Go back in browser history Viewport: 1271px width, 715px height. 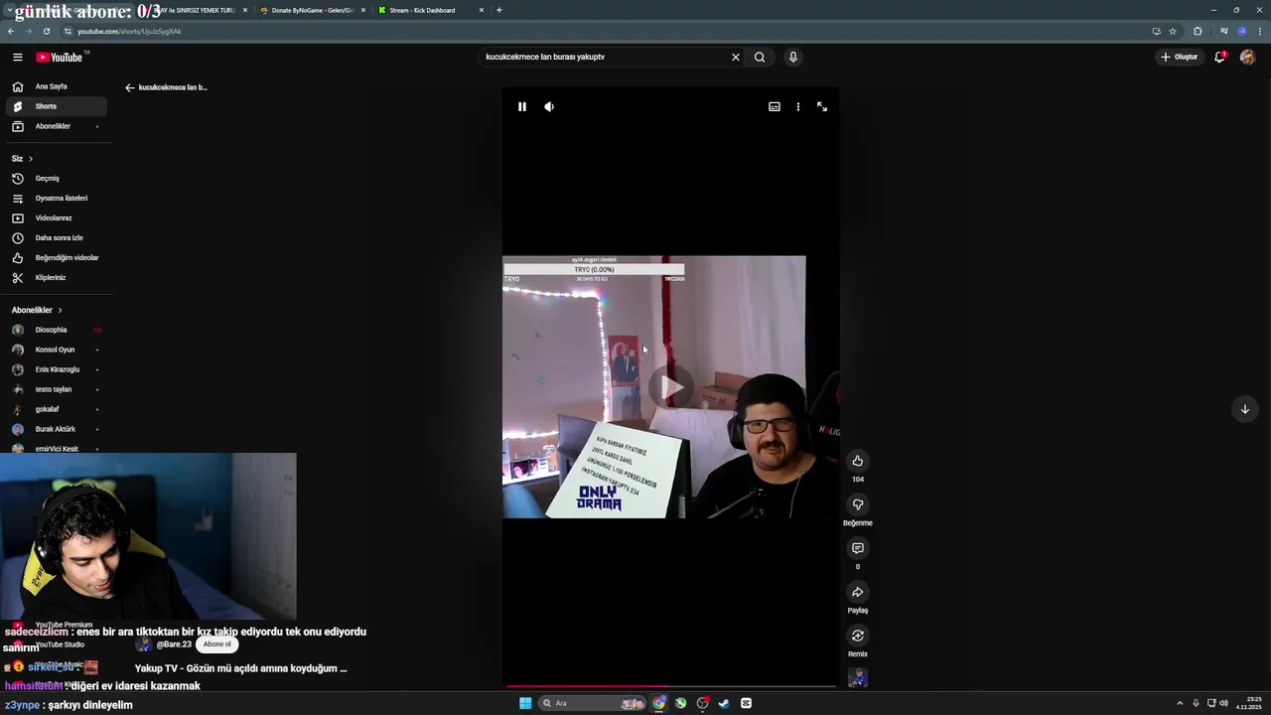(x=11, y=31)
